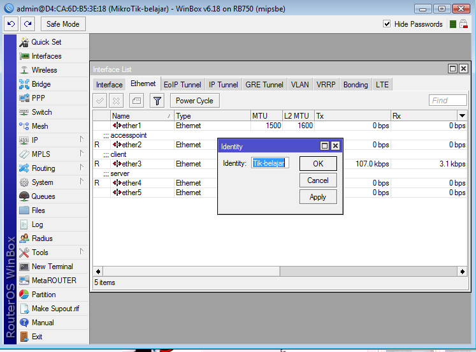Switch to the Bonding tab
The height and width of the screenshot is (352, 476).
click(356, 85)
